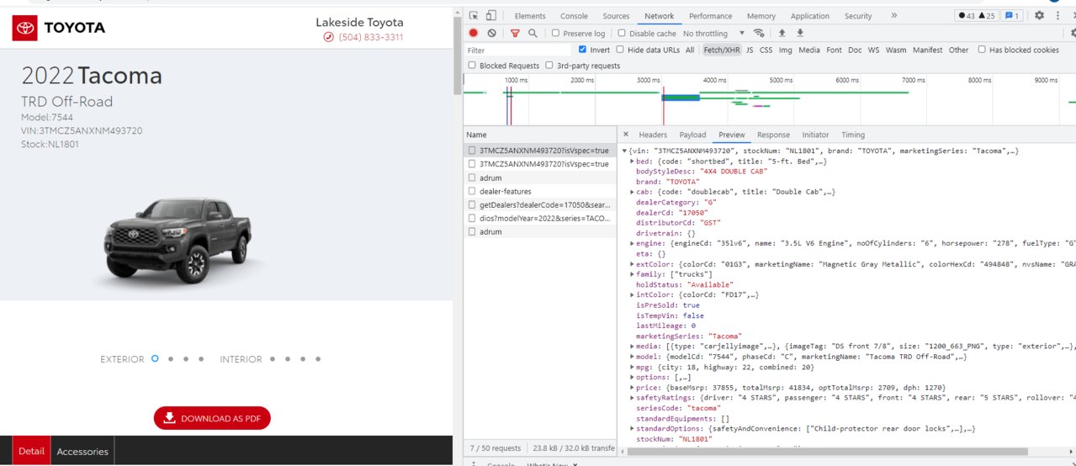Open the Payload tab

(692, 135)
